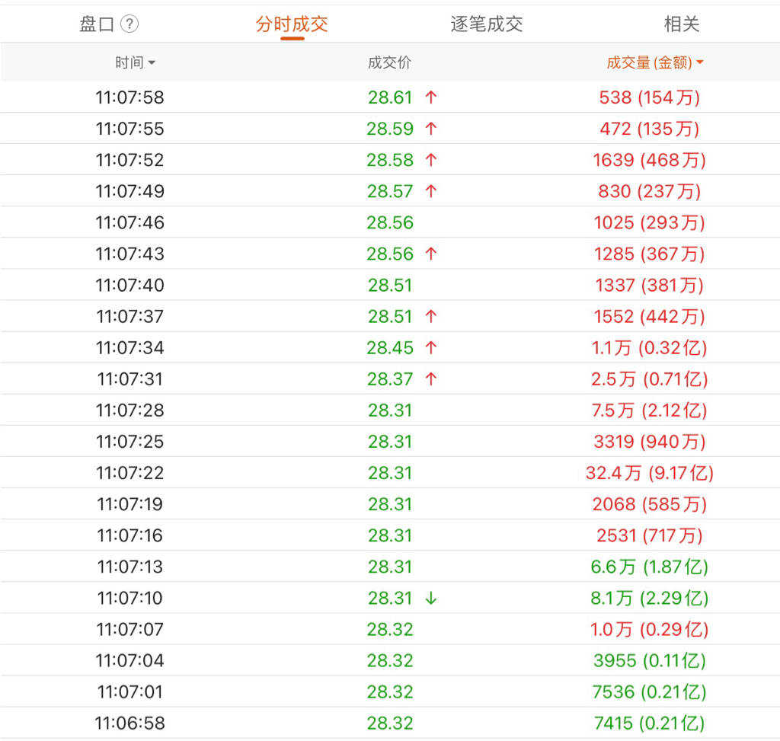Click the 7.5万 (2.12亿) volume entry

click(649, 410)
